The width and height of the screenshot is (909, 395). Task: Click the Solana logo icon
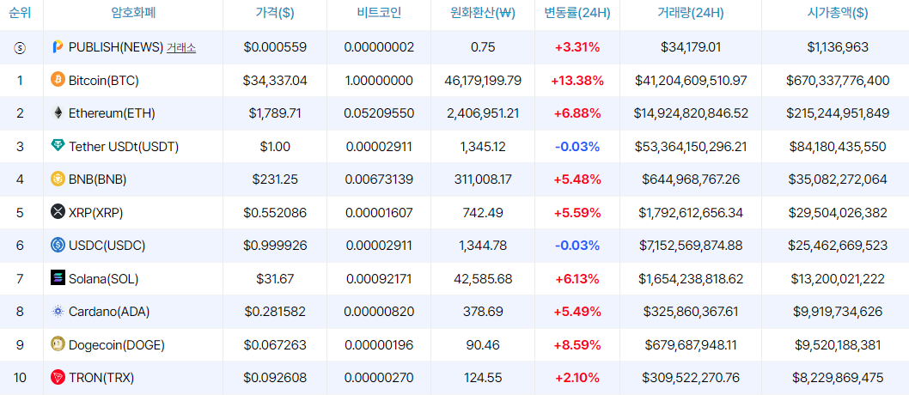(58, 278)
